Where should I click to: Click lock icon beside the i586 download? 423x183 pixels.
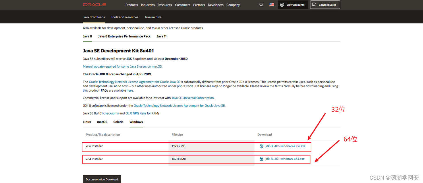point(261,146)
